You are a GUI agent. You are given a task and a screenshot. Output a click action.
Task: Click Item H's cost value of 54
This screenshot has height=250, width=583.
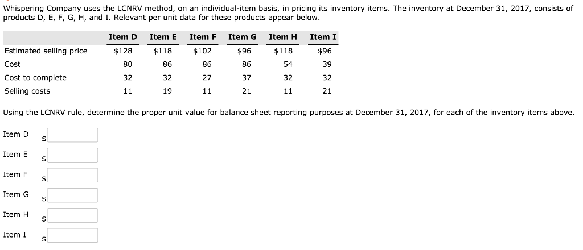point(288,64)
